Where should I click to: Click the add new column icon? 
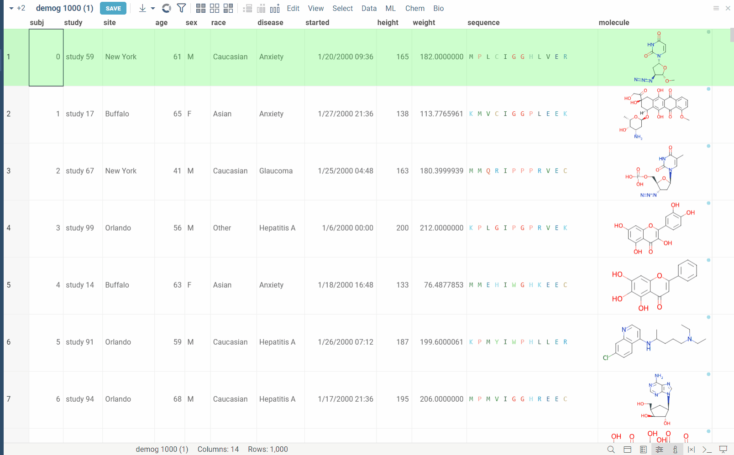pyautogui.click(x=274, y=8)
